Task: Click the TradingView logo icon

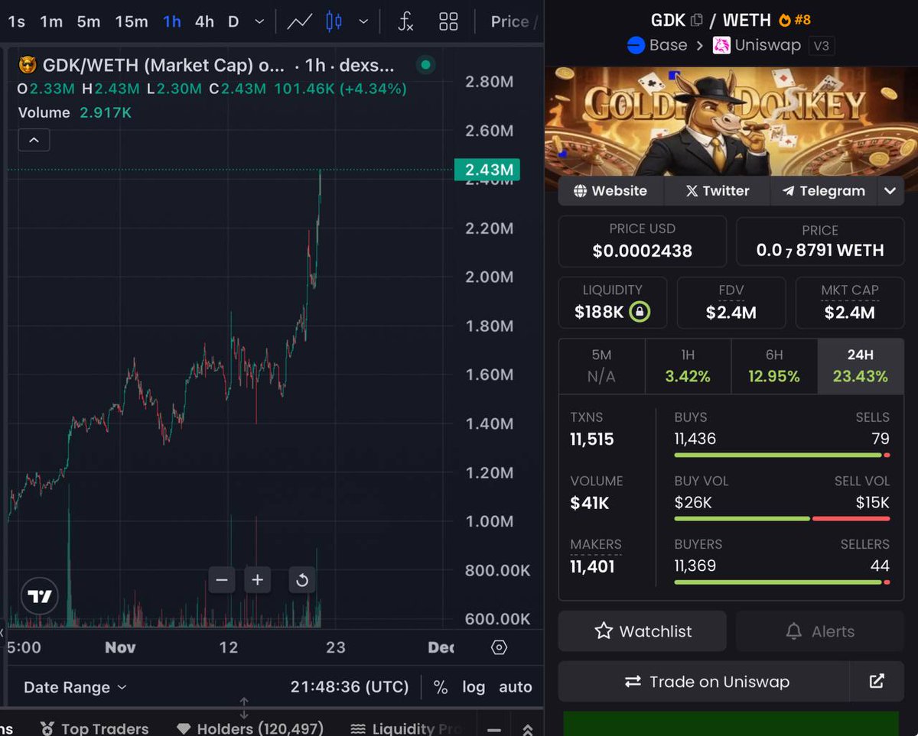Action: click(40, 596)
